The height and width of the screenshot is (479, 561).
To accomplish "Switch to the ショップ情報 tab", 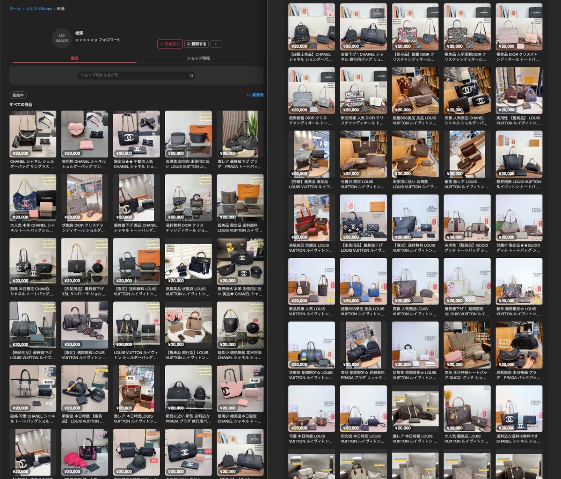I will point(198,58).
